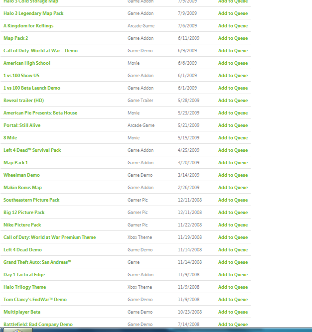
Task: Add 1 vs 100 Show US to queue
Action: tap(233, 76)
